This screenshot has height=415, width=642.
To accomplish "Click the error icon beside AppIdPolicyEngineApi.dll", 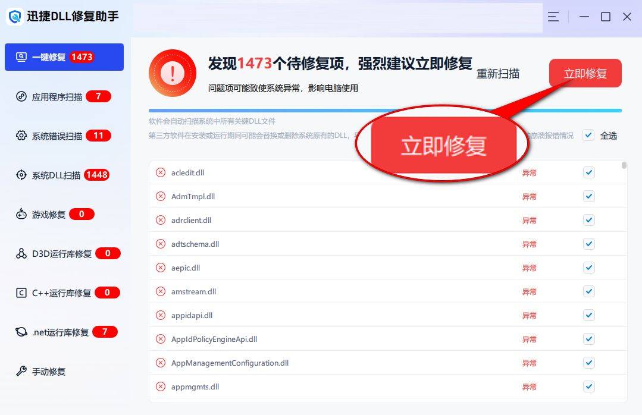I will (161, 338).
